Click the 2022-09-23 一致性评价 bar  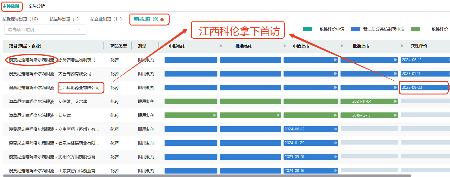coord(425,88)
